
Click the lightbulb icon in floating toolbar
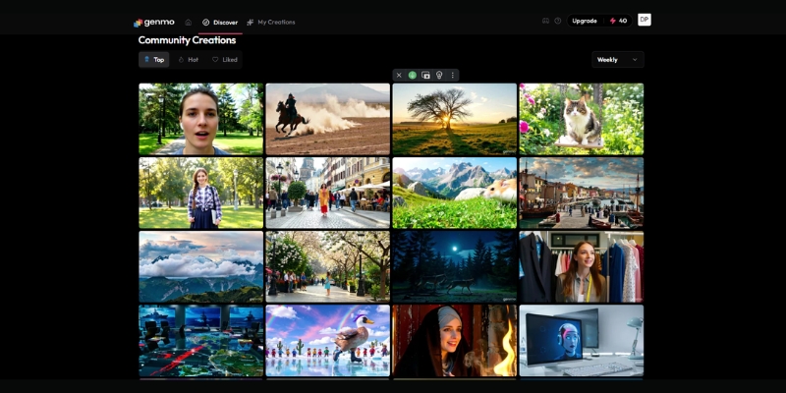pyautogui.click(x=439, y=76)
